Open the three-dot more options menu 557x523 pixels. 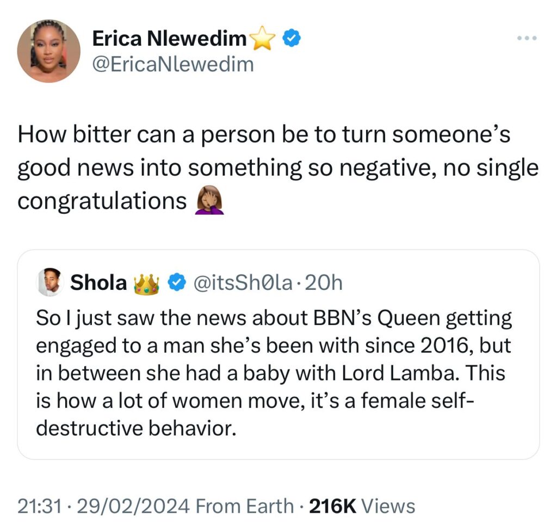tap(527, 39)
